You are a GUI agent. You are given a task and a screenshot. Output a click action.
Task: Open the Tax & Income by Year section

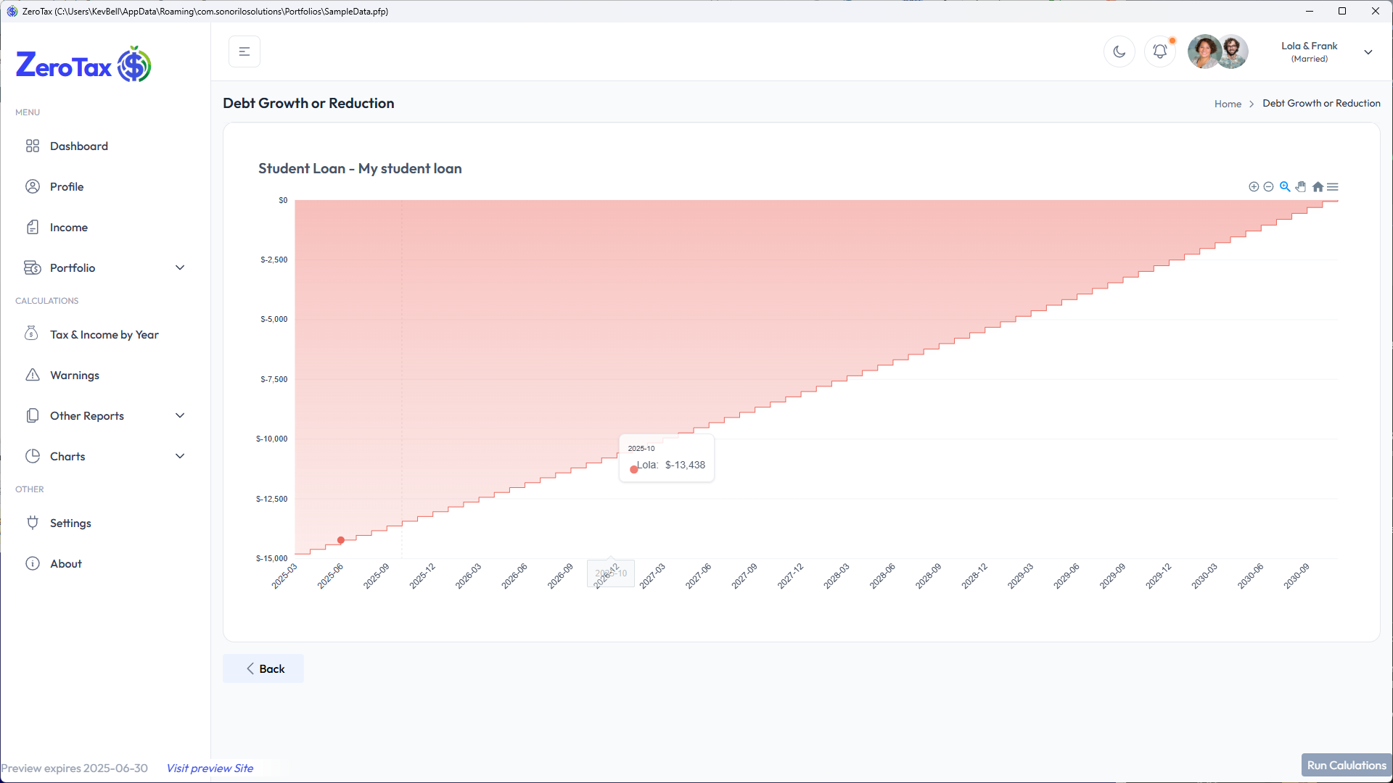pyautogui.click(x=104, y=334)
